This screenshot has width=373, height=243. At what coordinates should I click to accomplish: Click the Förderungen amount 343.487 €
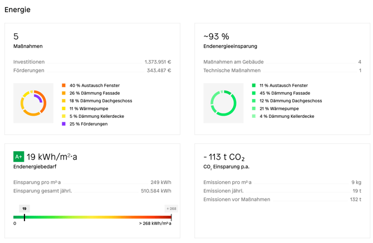(159, 71)
